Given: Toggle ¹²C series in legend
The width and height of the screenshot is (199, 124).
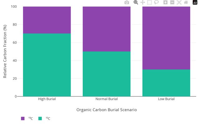Looking at the screenshot, I should click(x=48, y=118).
